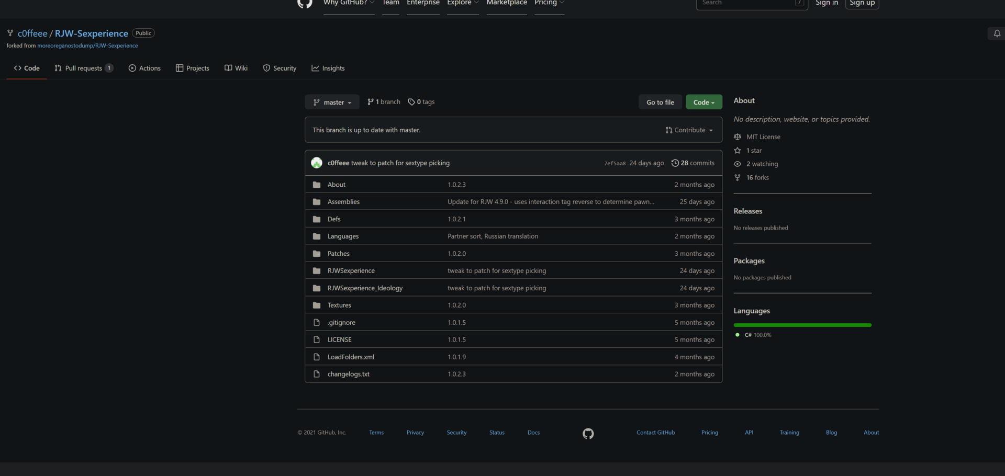Viewport: 1005px width, 476px height.
Task: Click the forks icon in About
Action: coord(738,178)
